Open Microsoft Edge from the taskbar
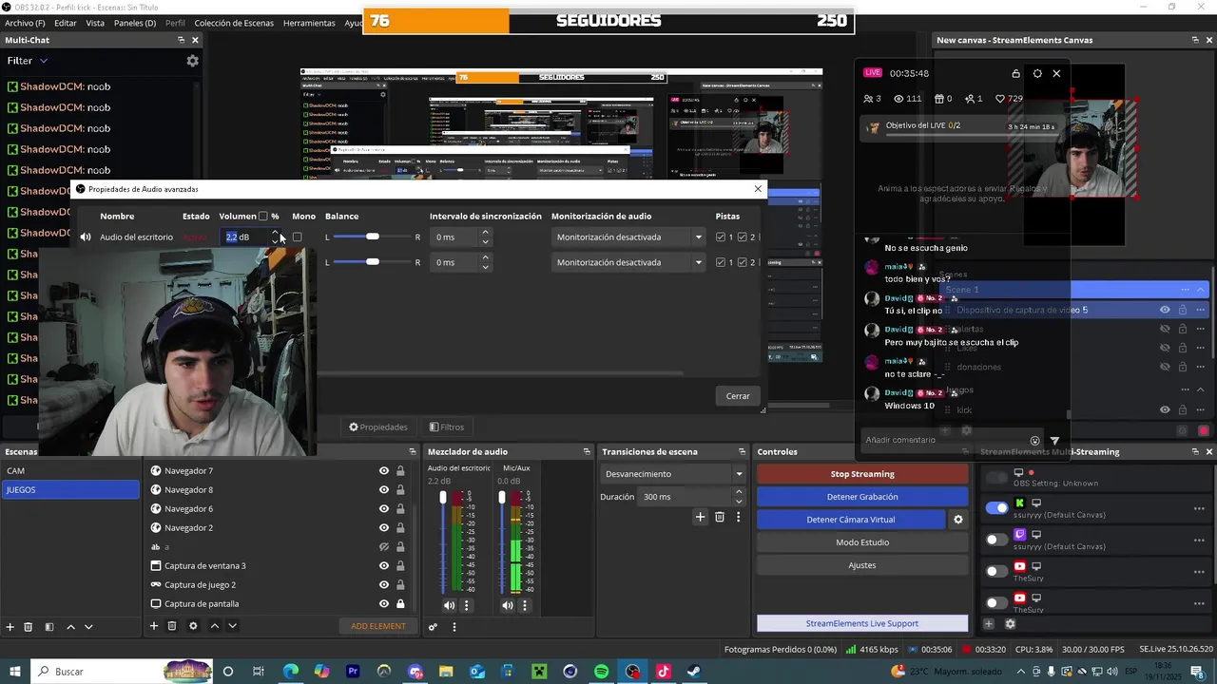This screenshot has height=684, width=1217. [x=291, y=672]
